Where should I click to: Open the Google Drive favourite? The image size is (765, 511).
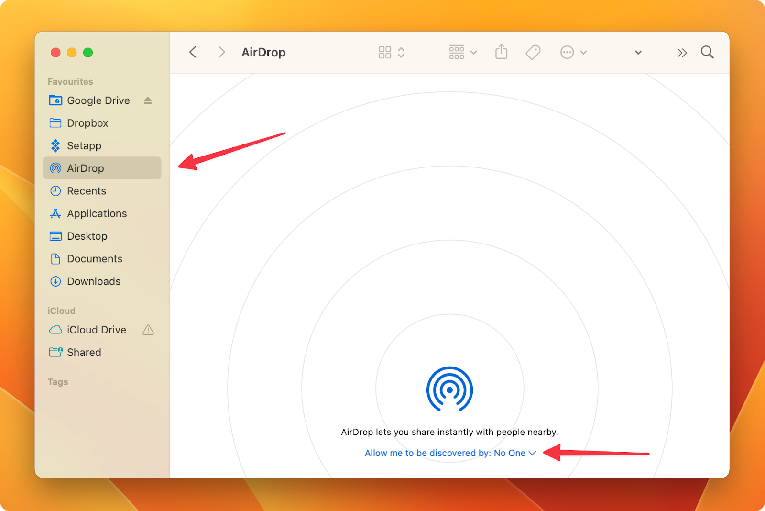point(98,100)
